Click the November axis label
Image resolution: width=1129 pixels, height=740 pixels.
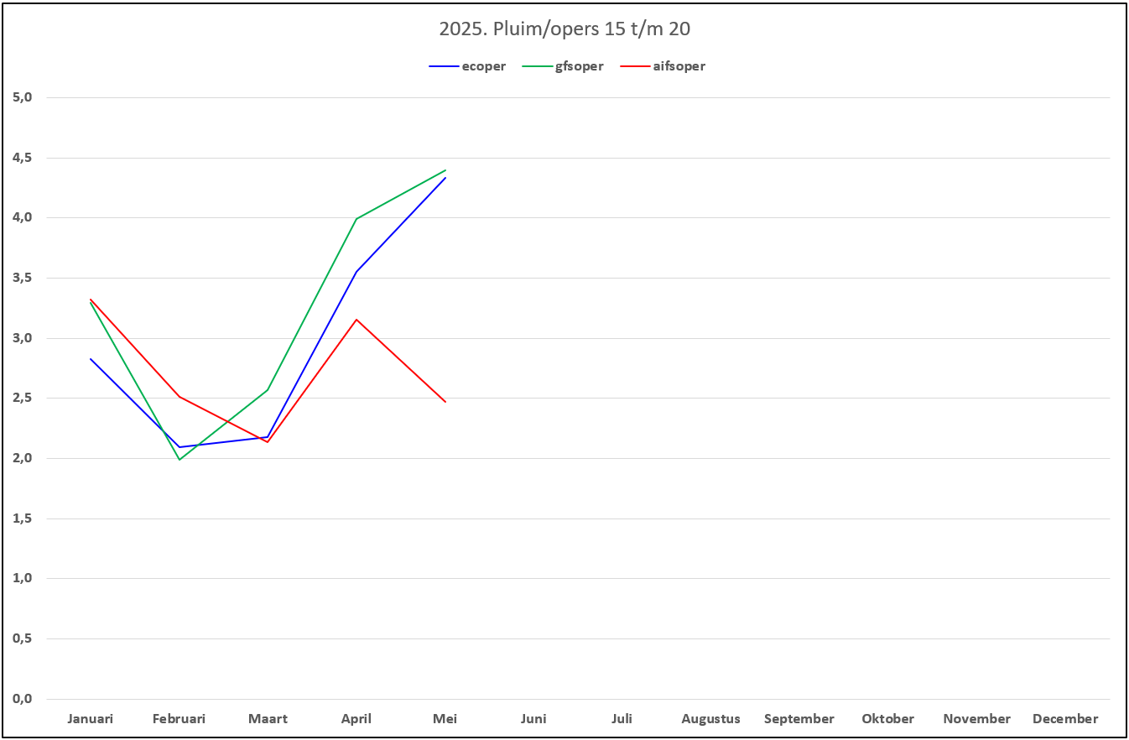tap(976, 719)
